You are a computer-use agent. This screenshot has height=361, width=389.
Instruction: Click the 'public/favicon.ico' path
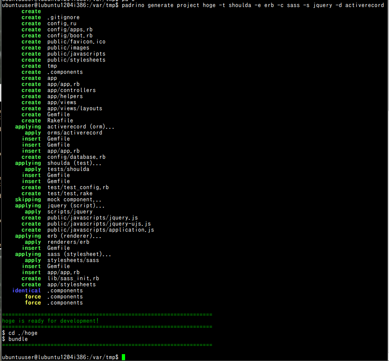point(77,42)
